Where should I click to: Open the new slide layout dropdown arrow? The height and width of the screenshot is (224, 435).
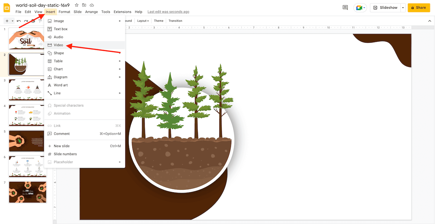pyautogui.click(x=12, y=21)
